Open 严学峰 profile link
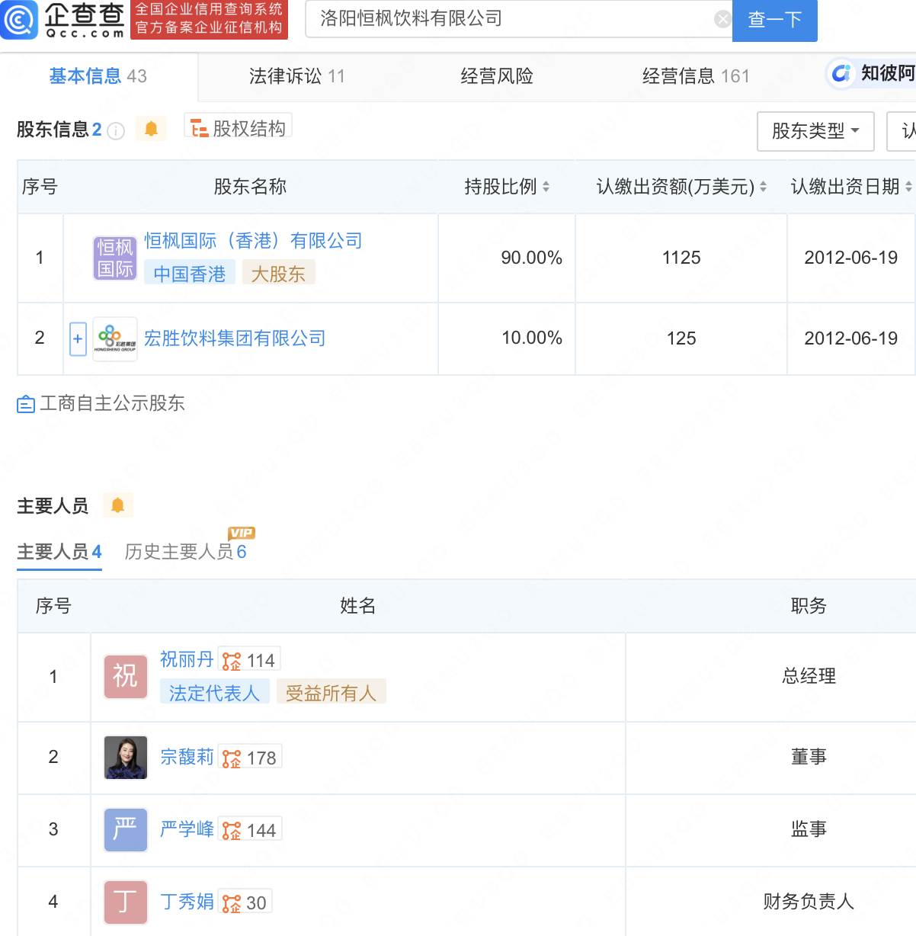Screen dimensions: 916x936 (x=187, y=829)
